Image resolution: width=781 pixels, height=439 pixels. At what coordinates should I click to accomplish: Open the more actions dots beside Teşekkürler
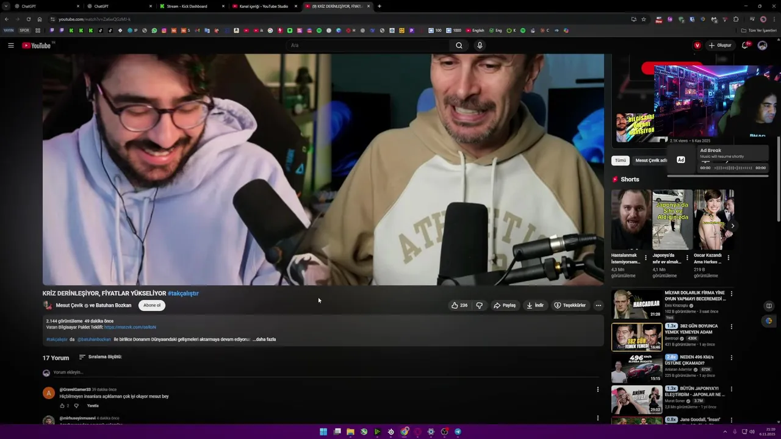(x=598, y=305)
